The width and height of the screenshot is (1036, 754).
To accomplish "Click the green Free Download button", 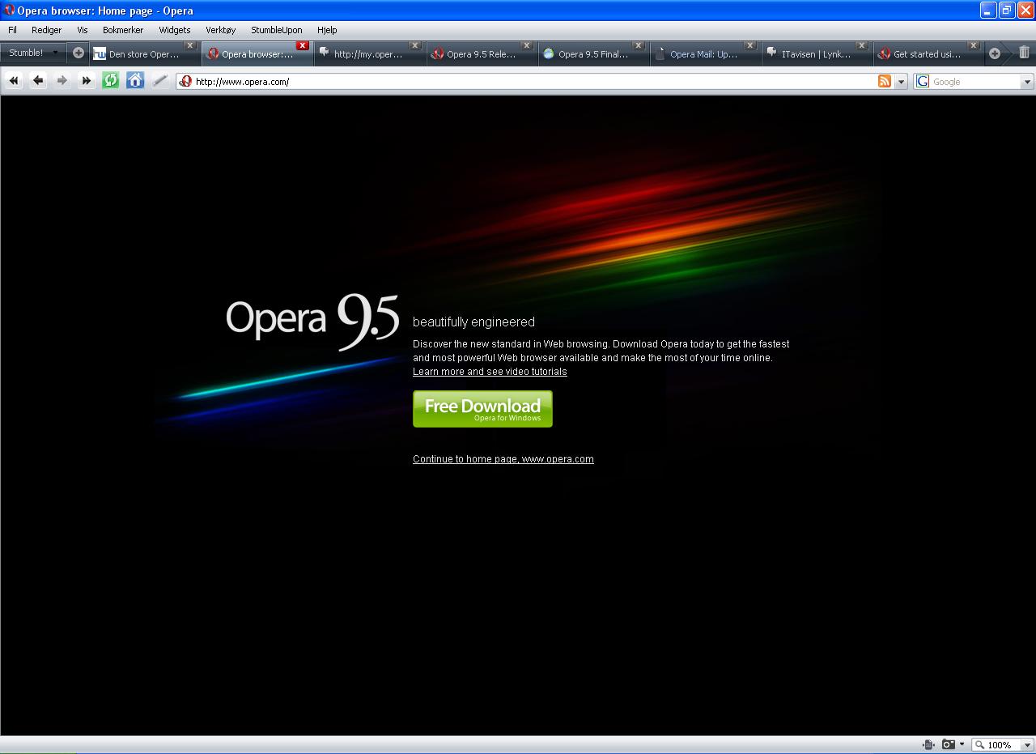I will click(x=482, y=409).
